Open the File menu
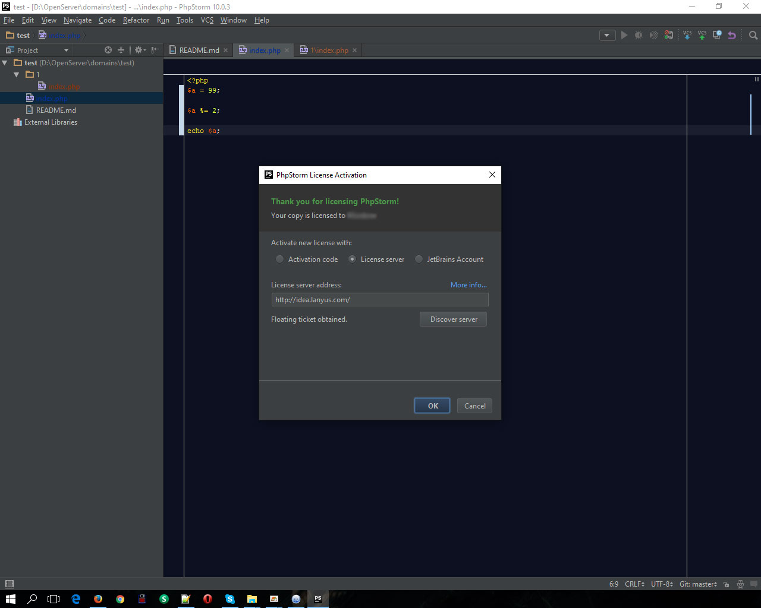 click(x=9, y=20)
